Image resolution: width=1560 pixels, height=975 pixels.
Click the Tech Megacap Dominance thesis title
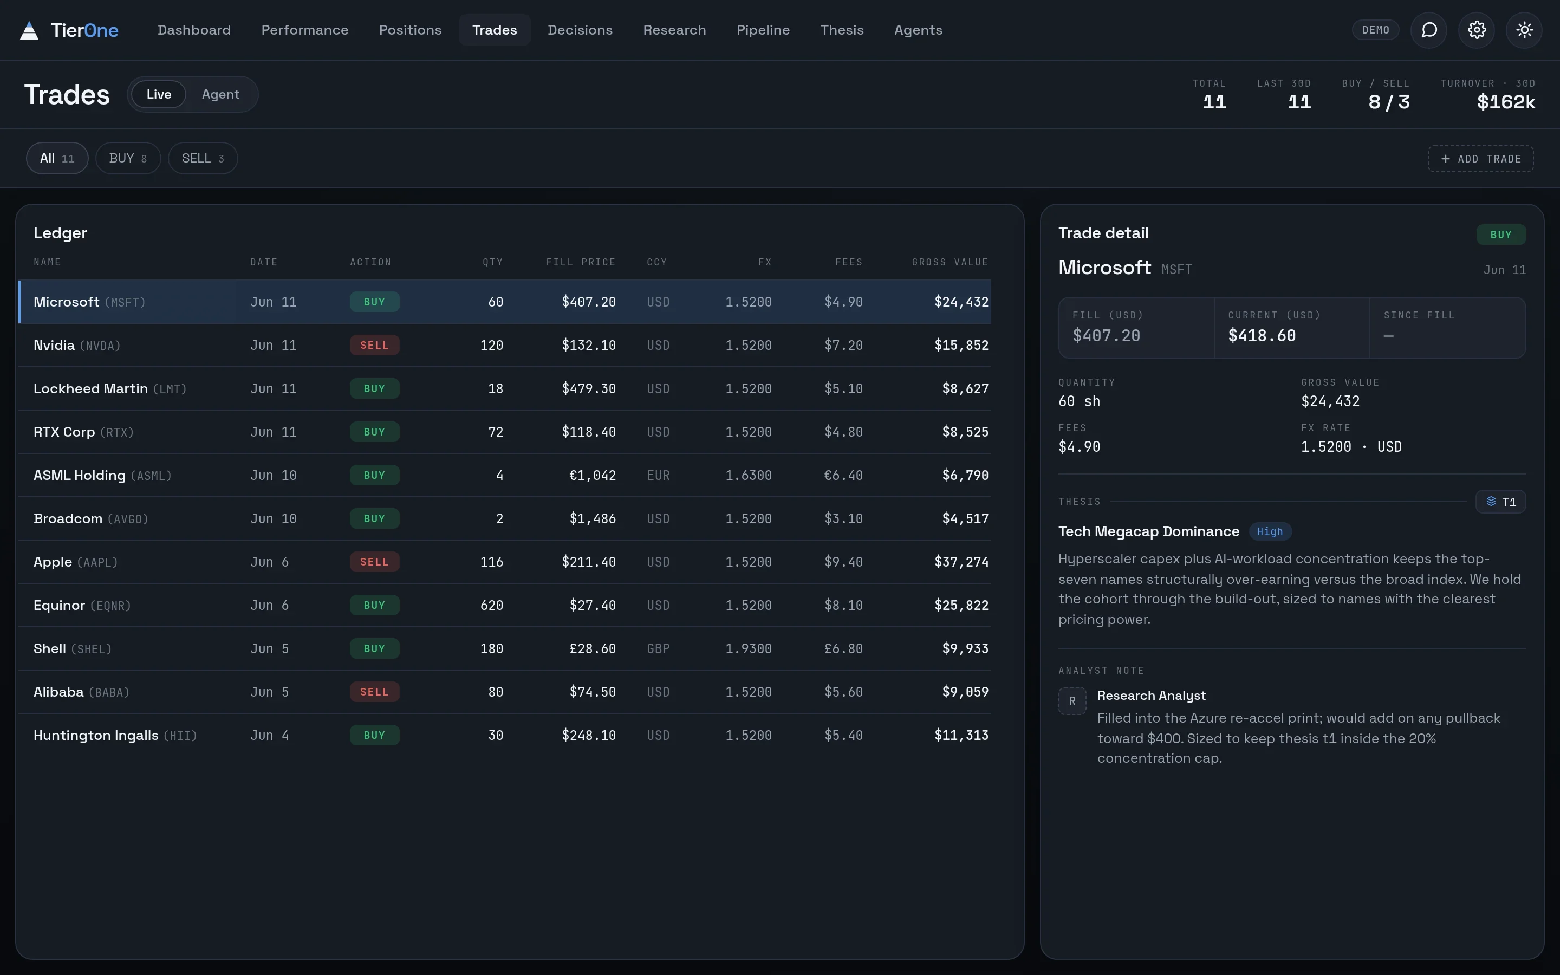[1149, 531]
